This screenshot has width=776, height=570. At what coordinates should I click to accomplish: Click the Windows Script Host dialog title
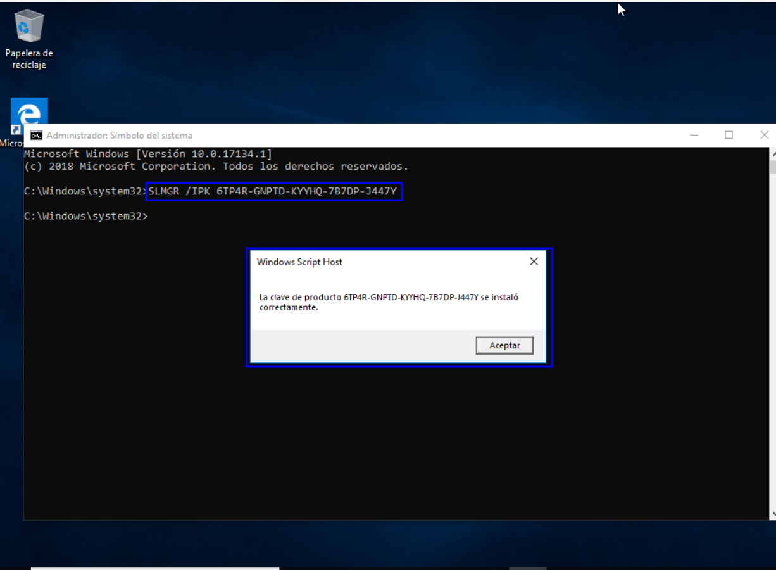pyautogui.click(x=299, y=262)
